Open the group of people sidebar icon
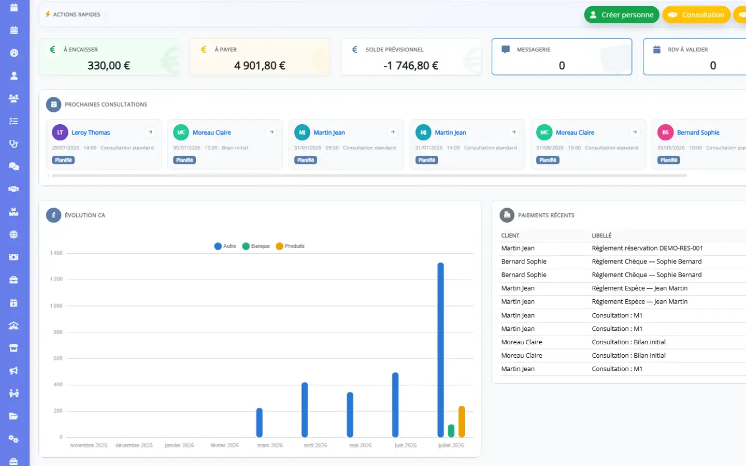The width and height of the screenshot is (746, 466). click(14, 98)
